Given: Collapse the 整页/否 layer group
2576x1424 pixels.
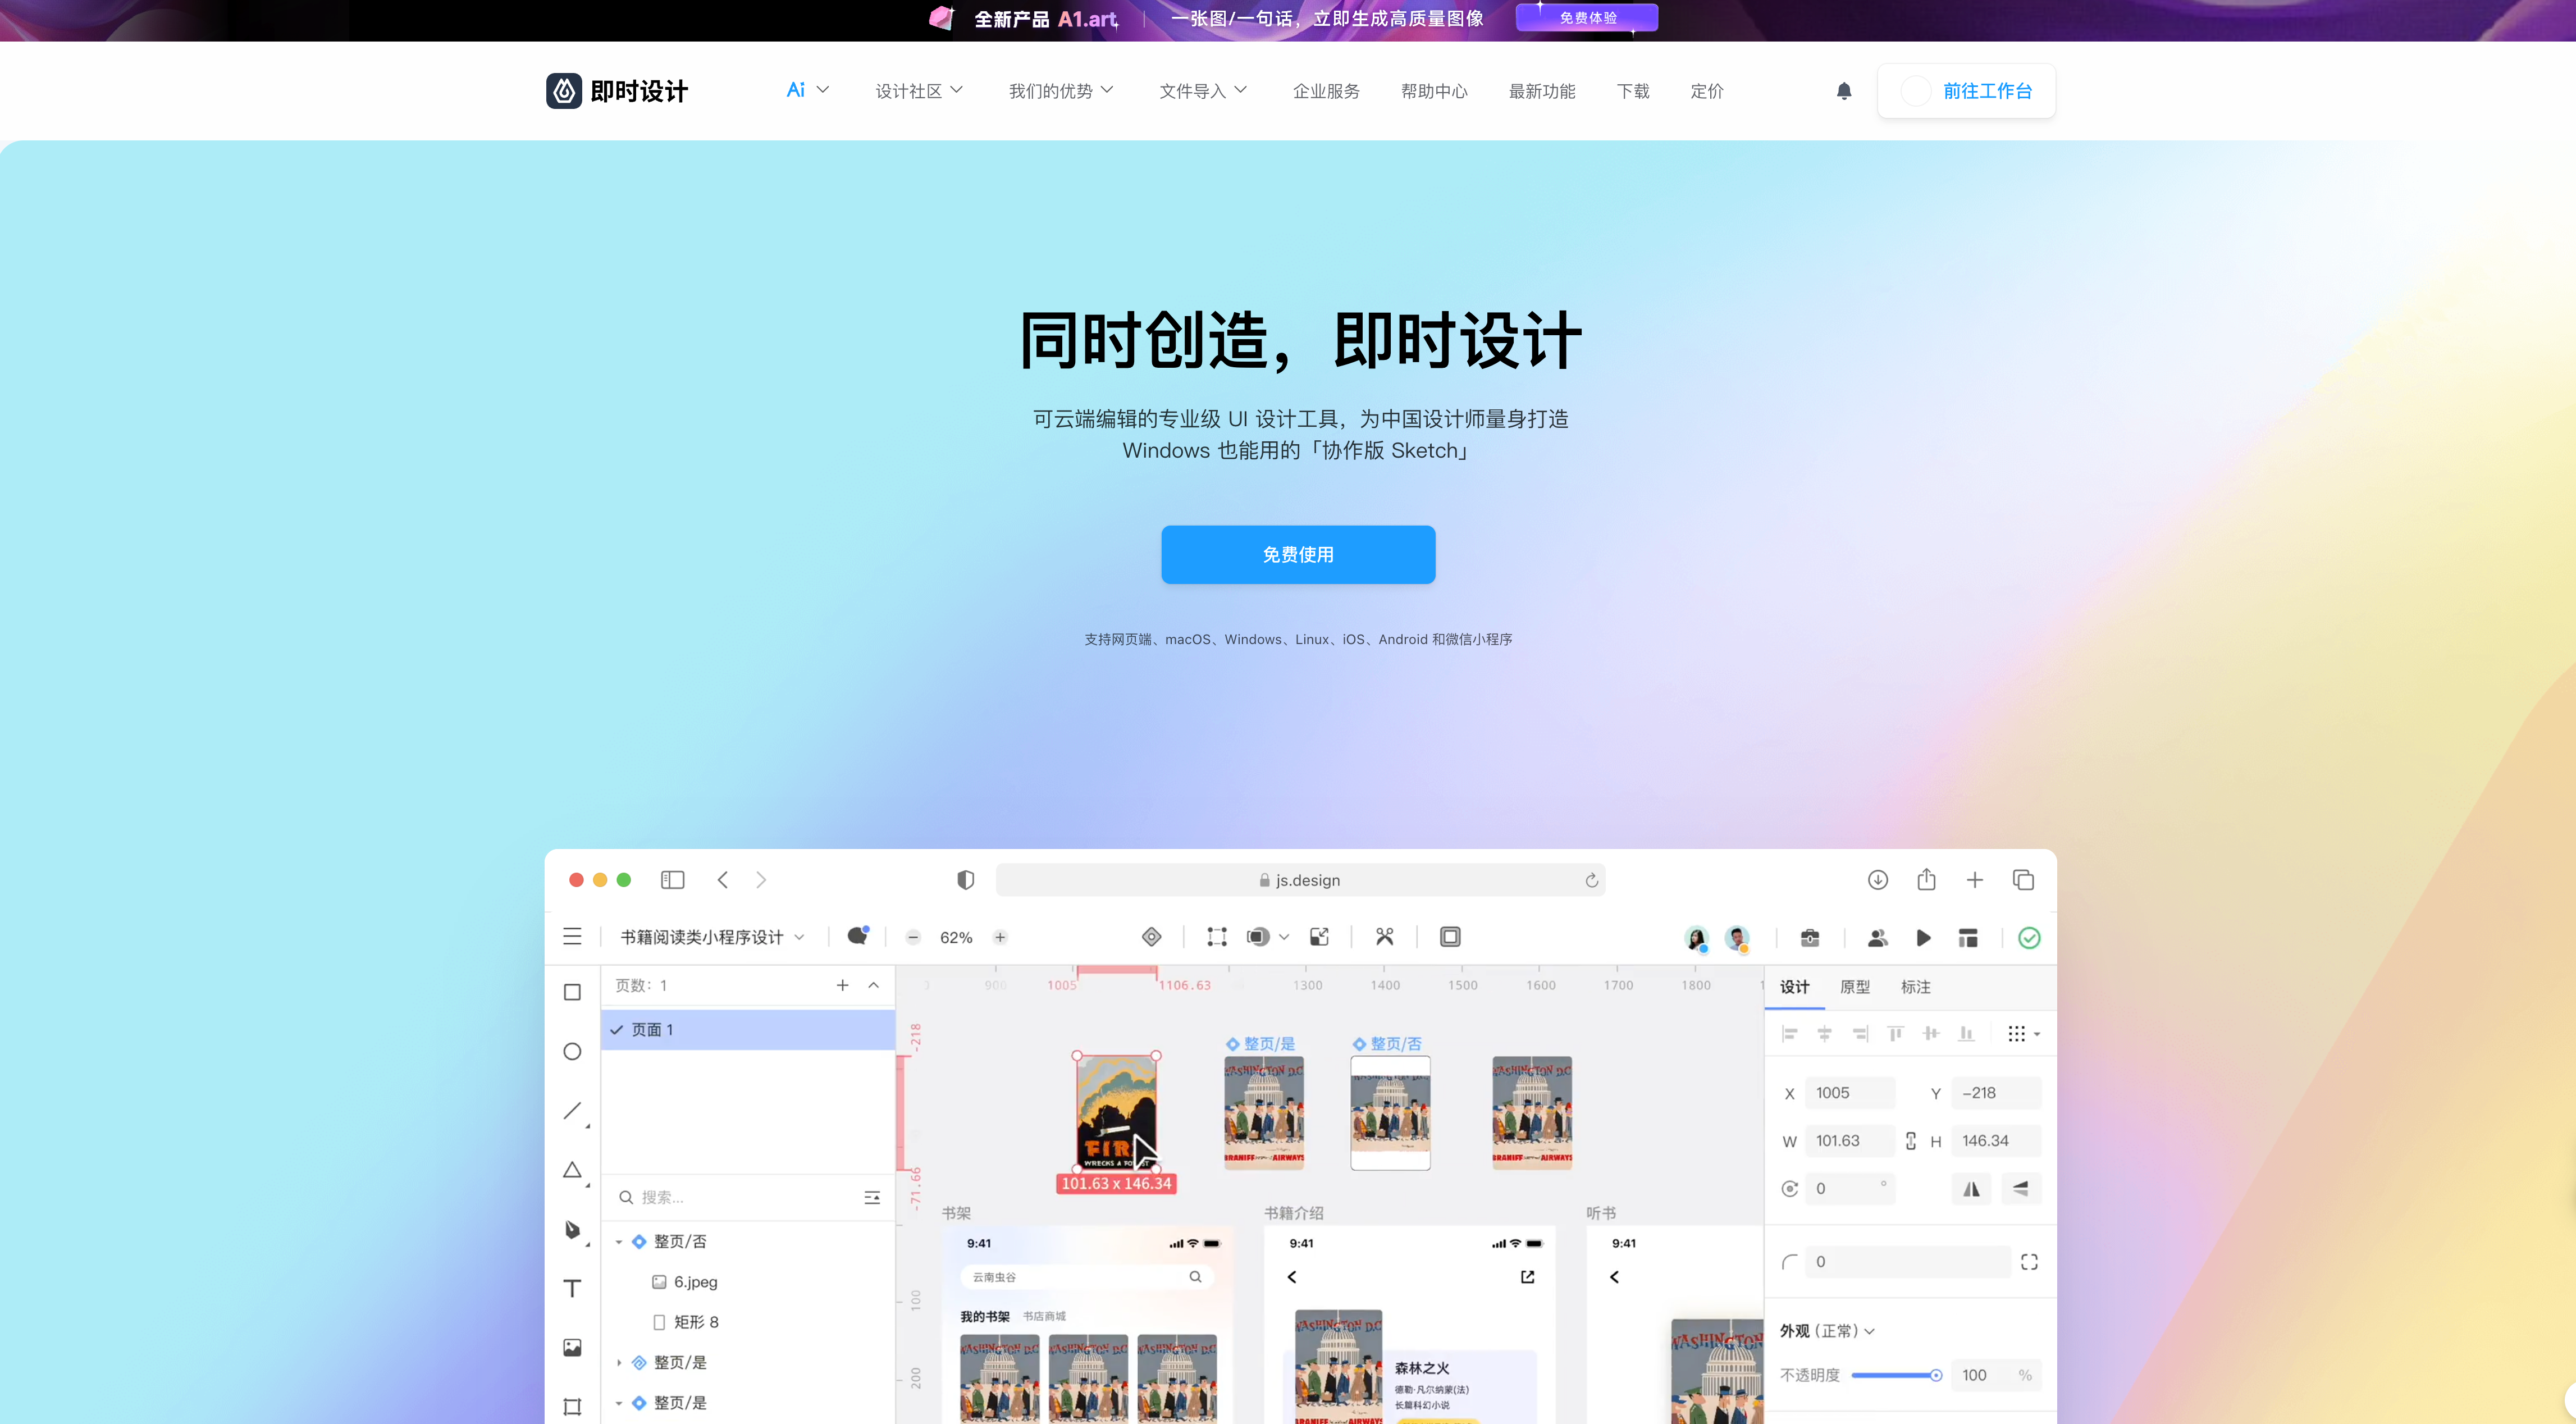Looking at the screenshot, I should pos(619,1242).
